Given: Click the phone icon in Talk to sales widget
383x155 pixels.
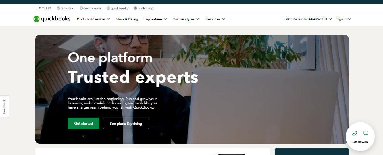Looking at the screenshot, I should click(355, 133).
